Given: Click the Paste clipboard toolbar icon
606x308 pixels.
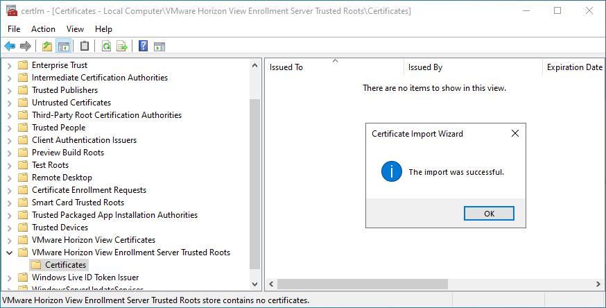Looking at the screenshot, I should (x=85, y=46).
